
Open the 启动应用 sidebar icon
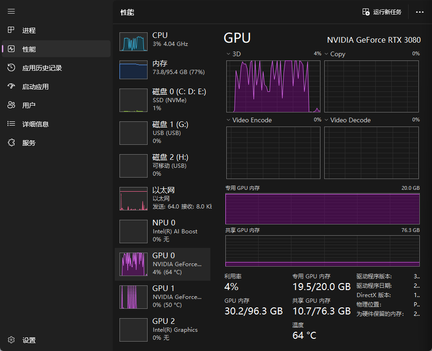(x=11, y=87)
